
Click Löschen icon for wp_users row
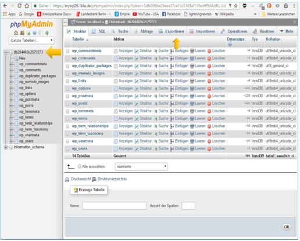tap(209, 149)
